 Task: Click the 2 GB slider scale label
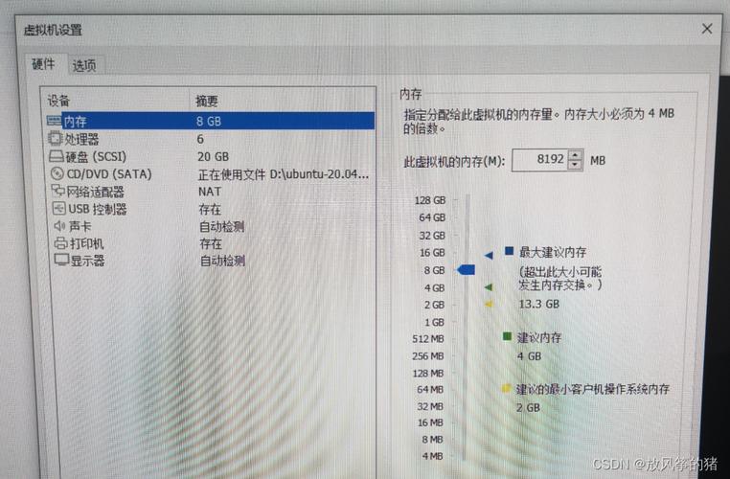[434, 305]
